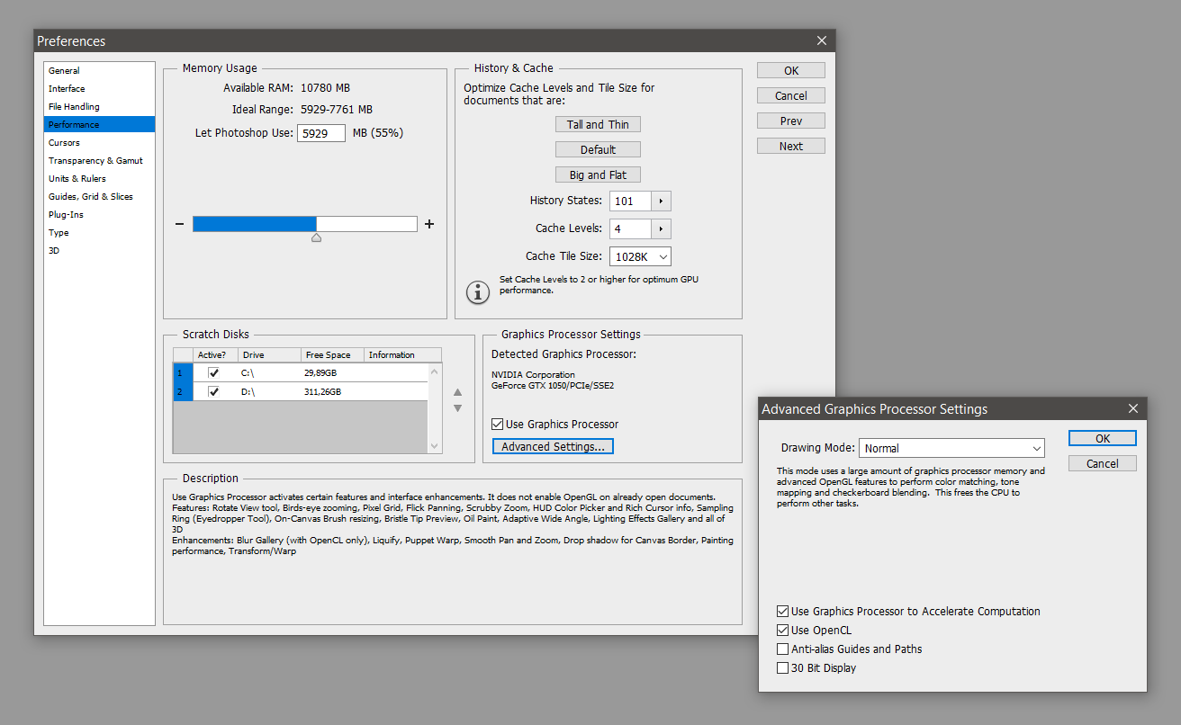1181x725 pixels.
Task: Click the scratch disk move down arrow
Action: click(x=457, y=408)
